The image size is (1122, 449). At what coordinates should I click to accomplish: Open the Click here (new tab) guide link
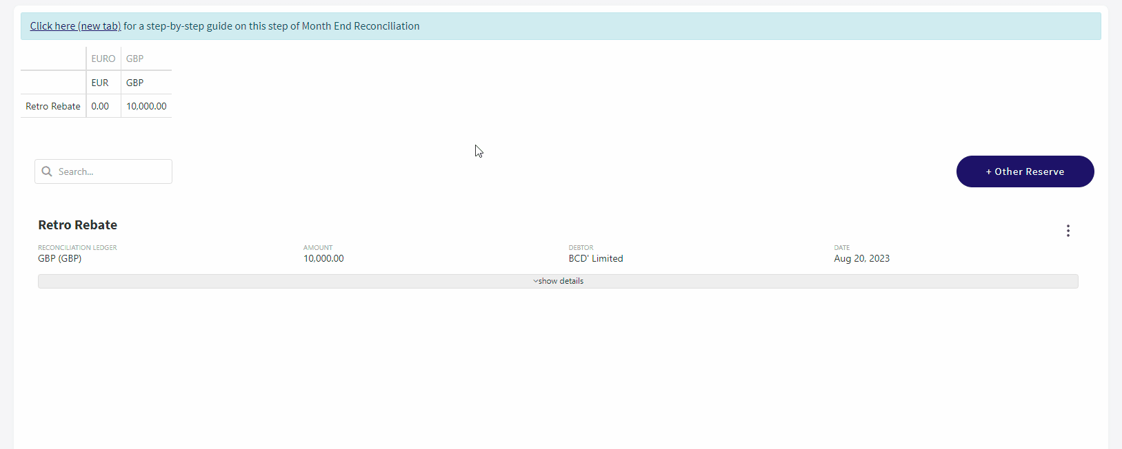click(x=75, y=26)
